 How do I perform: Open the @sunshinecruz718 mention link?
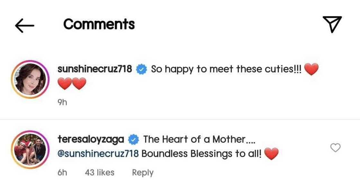pyautogui.click(x=98, y=154)
